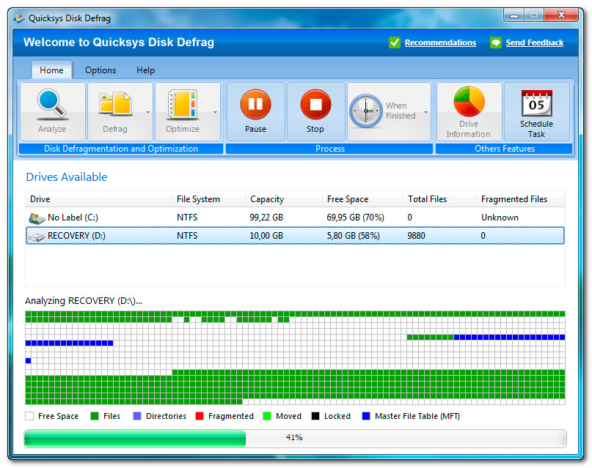Image resolution: width=592 pixels, height=468 pixels.
Task: Click the Process group label
Action: (x=329, y=149)
